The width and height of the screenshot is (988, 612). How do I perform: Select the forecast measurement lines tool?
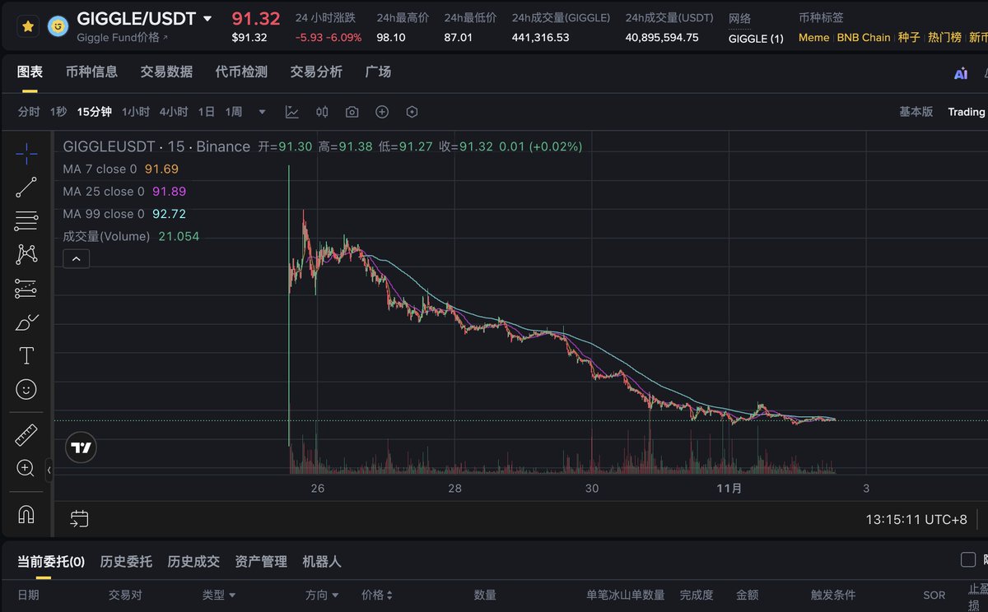[x=26, y=288]
